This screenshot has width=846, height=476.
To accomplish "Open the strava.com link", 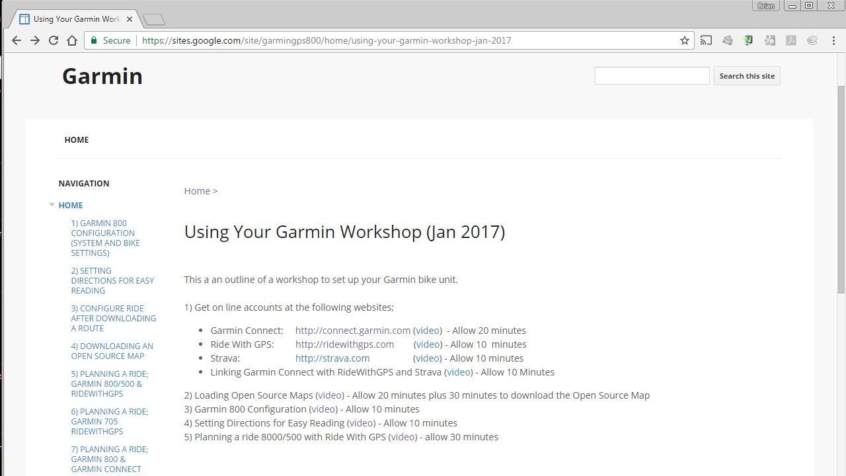I will [x=332, y=358].
